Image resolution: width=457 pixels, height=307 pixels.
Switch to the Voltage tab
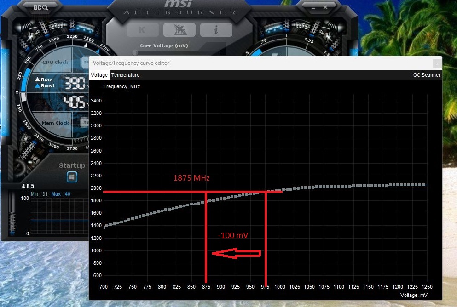[x=99, y=75]
